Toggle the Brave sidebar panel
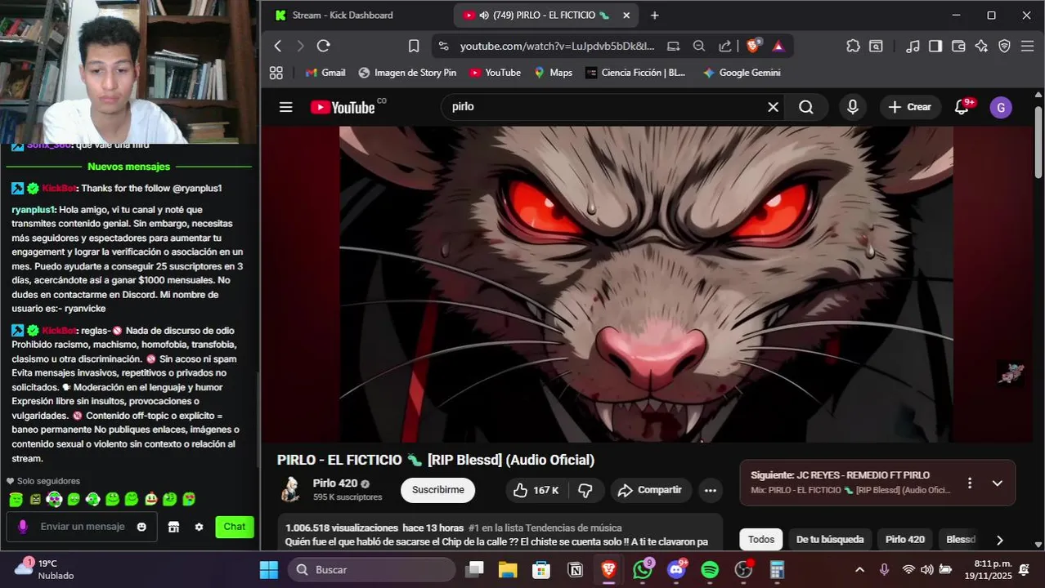This screenshot has width=1045, height=588. (x=935, y=47)
